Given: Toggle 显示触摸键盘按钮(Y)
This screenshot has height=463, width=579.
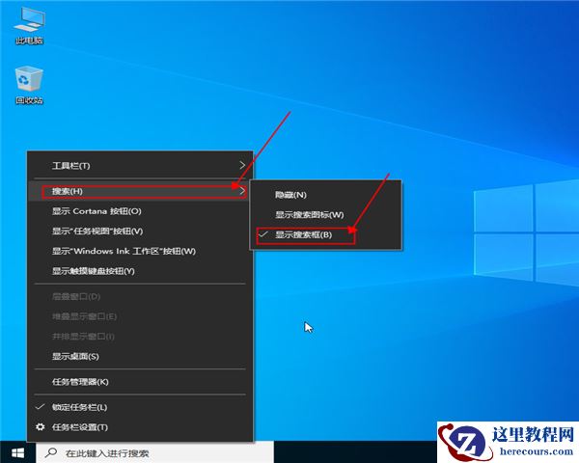Looking at the screenshot, I should [140, 271].
